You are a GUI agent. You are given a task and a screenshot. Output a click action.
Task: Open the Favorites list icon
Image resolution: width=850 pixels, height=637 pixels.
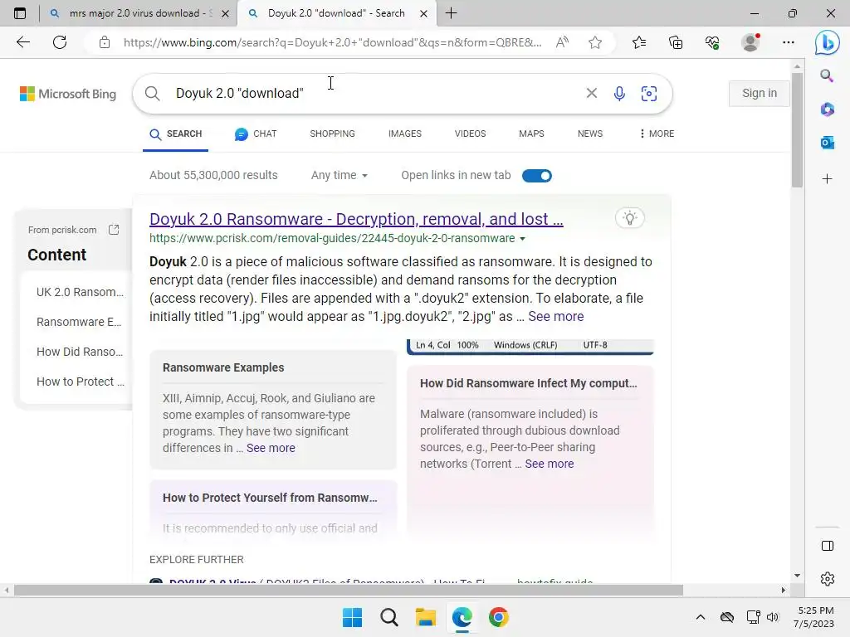click(x=639, y=42)
